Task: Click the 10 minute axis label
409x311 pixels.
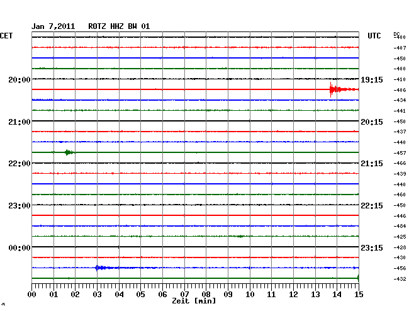Action: click(x=250, y=295)
